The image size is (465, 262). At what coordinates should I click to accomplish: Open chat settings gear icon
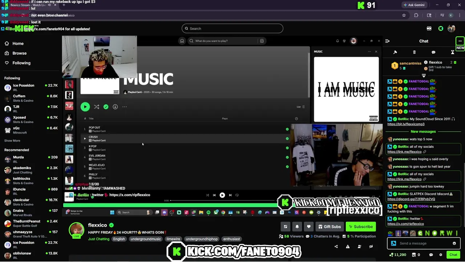[x=441, y=255]
